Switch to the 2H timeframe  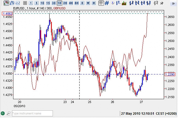(x=65, y=3)
